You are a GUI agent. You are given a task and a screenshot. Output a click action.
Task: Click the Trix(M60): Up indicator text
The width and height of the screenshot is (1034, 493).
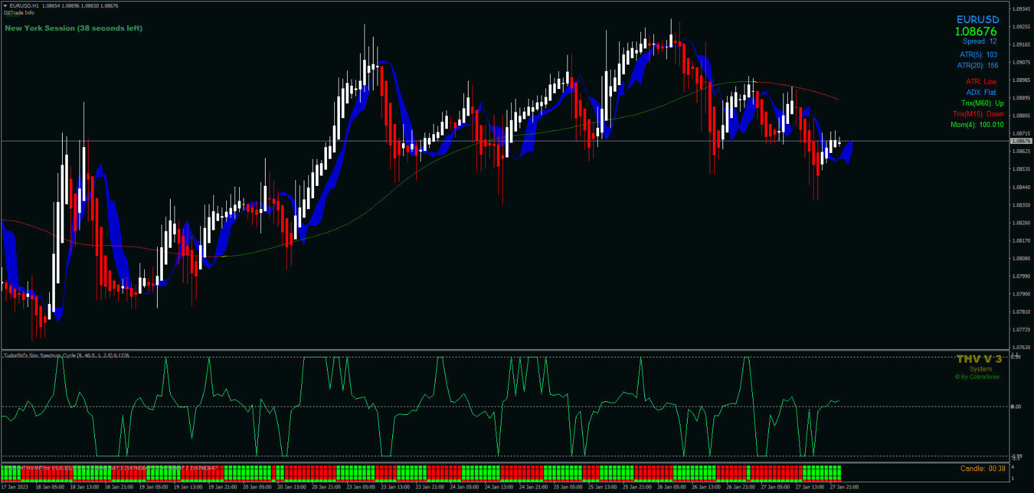pos(982,103)
